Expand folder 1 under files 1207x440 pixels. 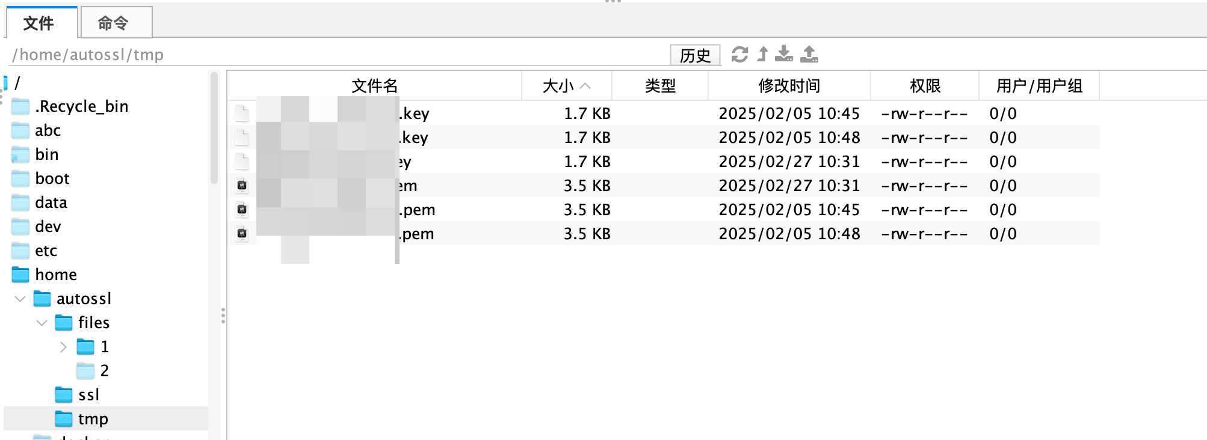tap(64, 347)
